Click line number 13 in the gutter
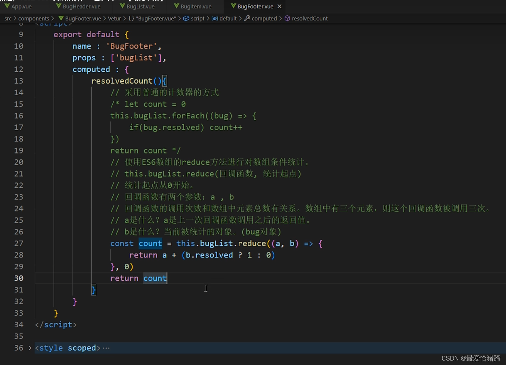This screenshot has width=506, height=365. point(18,81)
